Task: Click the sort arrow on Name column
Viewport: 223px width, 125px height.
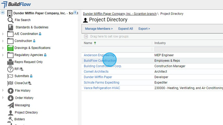Action: 95,43
